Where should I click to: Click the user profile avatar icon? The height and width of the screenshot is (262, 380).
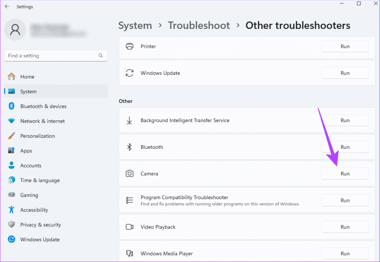(15, 29)
